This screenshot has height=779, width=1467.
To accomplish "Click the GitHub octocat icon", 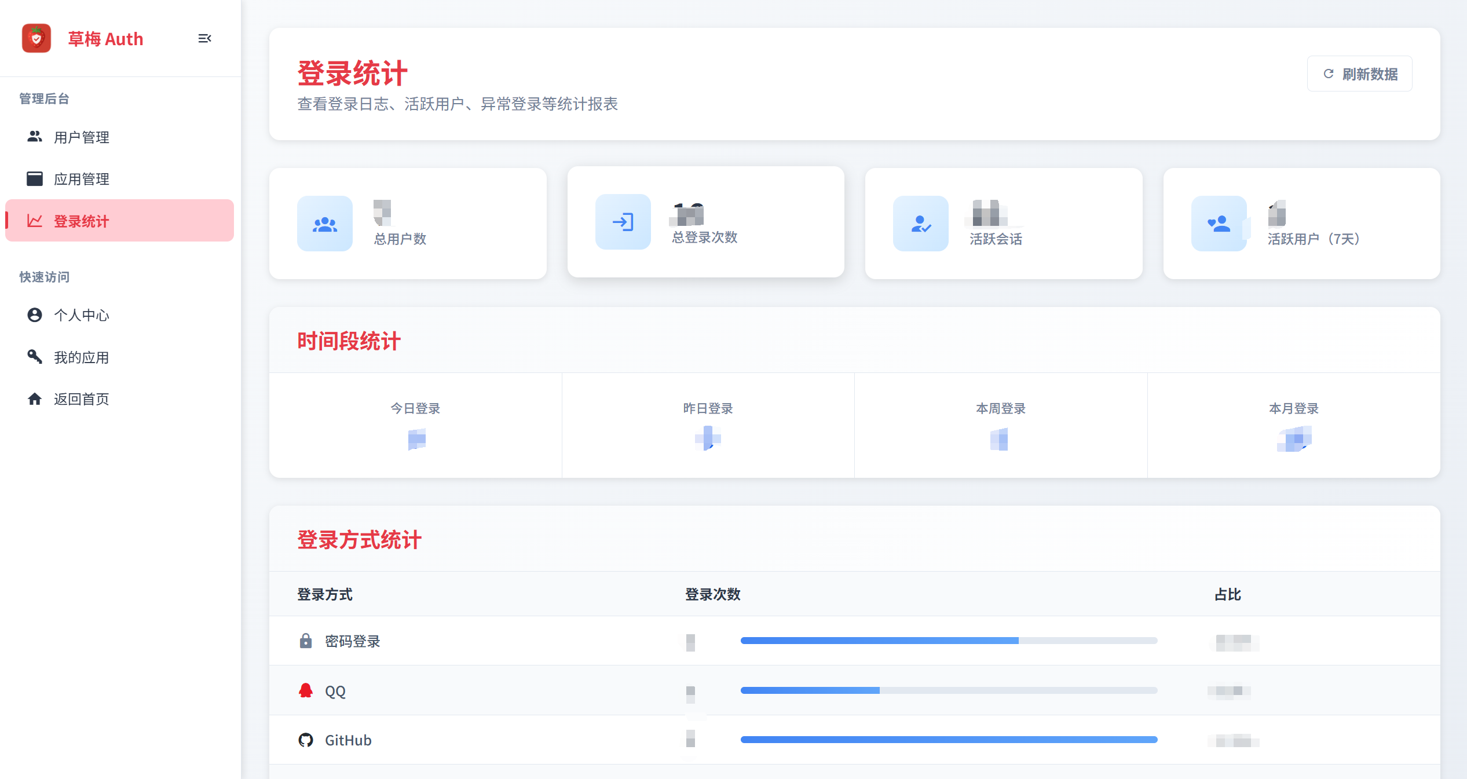I will click(x=306, y=740).
